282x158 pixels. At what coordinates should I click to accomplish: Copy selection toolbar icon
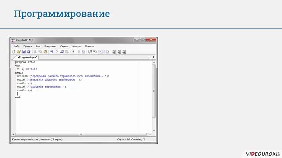click(40, 52)
